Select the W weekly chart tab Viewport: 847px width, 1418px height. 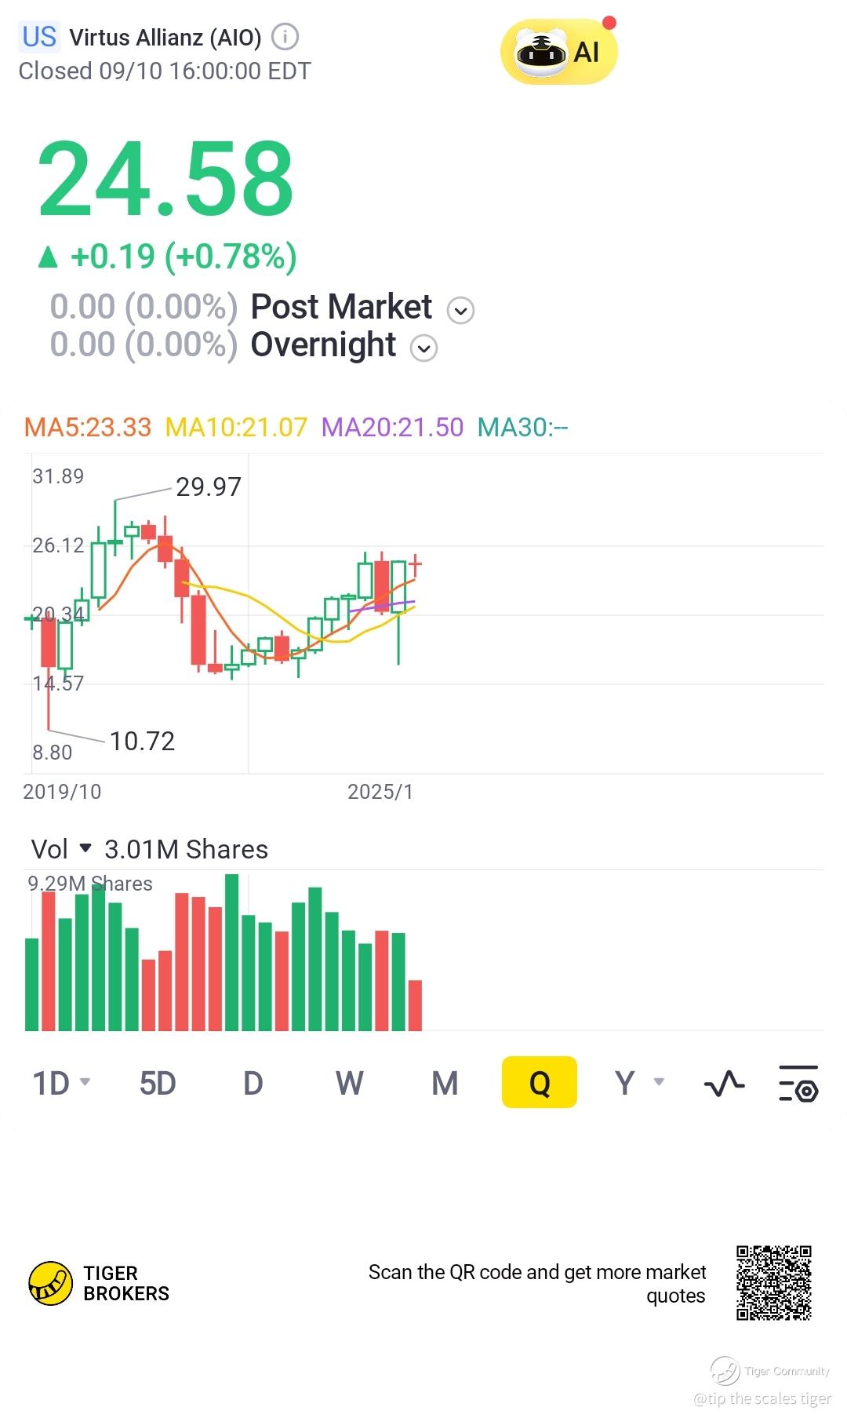[349, 1083]
